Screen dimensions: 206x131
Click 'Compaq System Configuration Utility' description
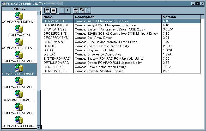pyautogui.click(x=102, y=46)
